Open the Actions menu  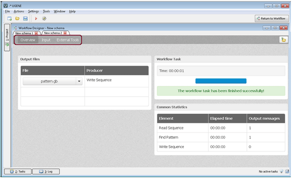(19, 11)
